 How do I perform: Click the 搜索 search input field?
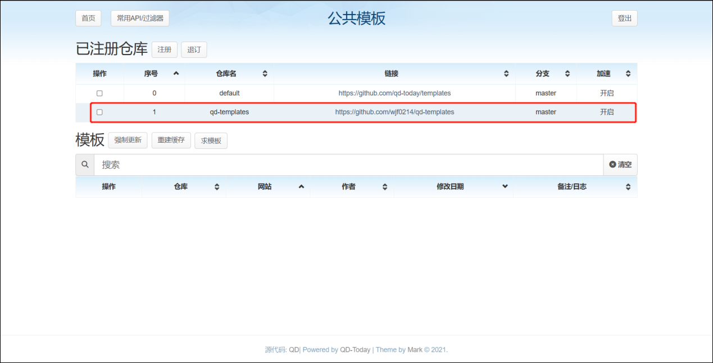348,165
